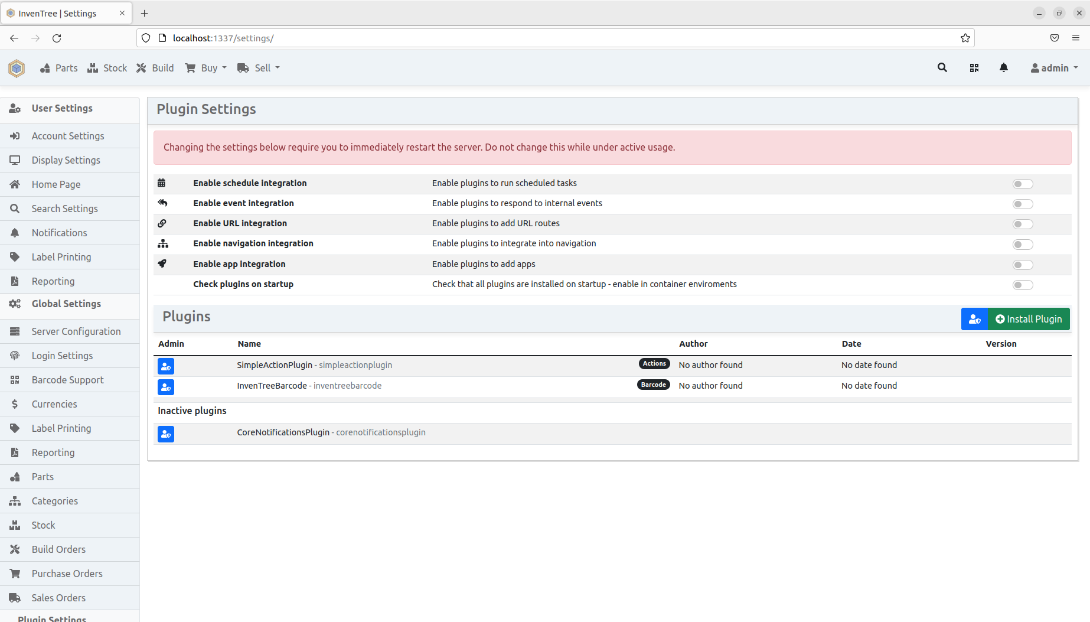Screen dimensions: 1090x622
Task: Click the InvenTree logo icon
Action: pos(17,68)
